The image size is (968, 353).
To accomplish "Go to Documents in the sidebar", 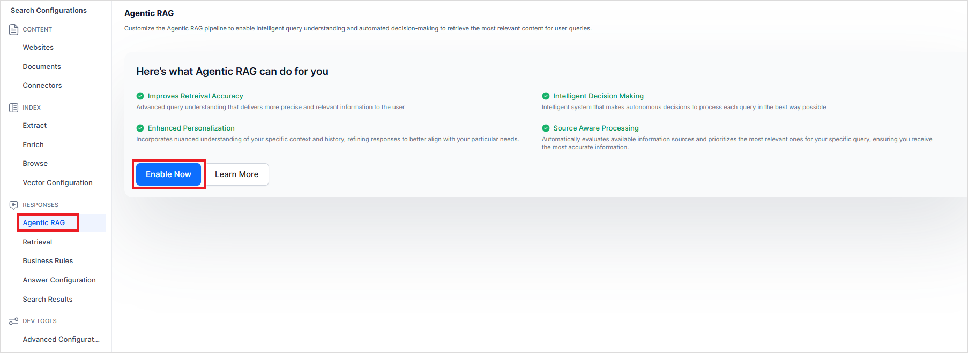I will (x=42, y=67).
